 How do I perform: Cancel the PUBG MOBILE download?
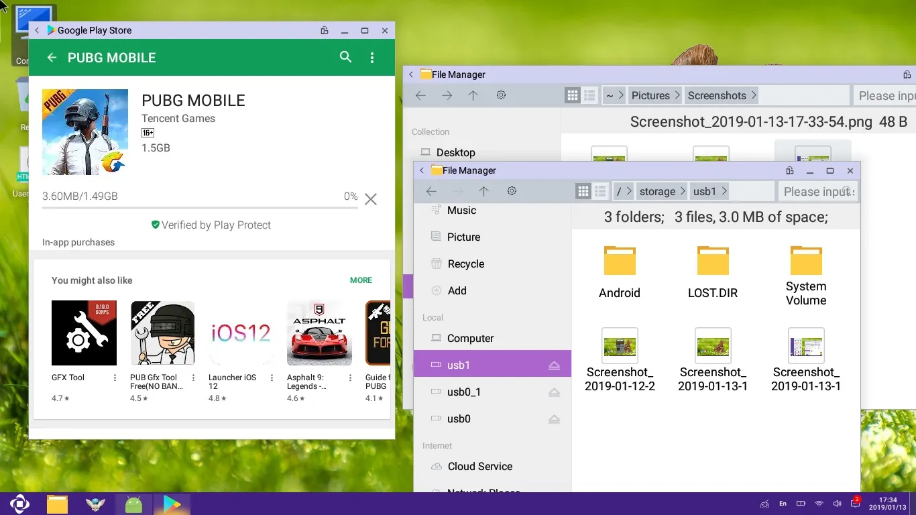371,198
